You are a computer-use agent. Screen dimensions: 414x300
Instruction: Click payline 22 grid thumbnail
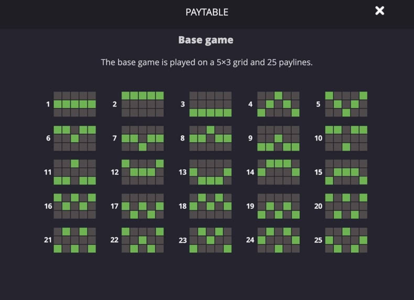point(143,240)
